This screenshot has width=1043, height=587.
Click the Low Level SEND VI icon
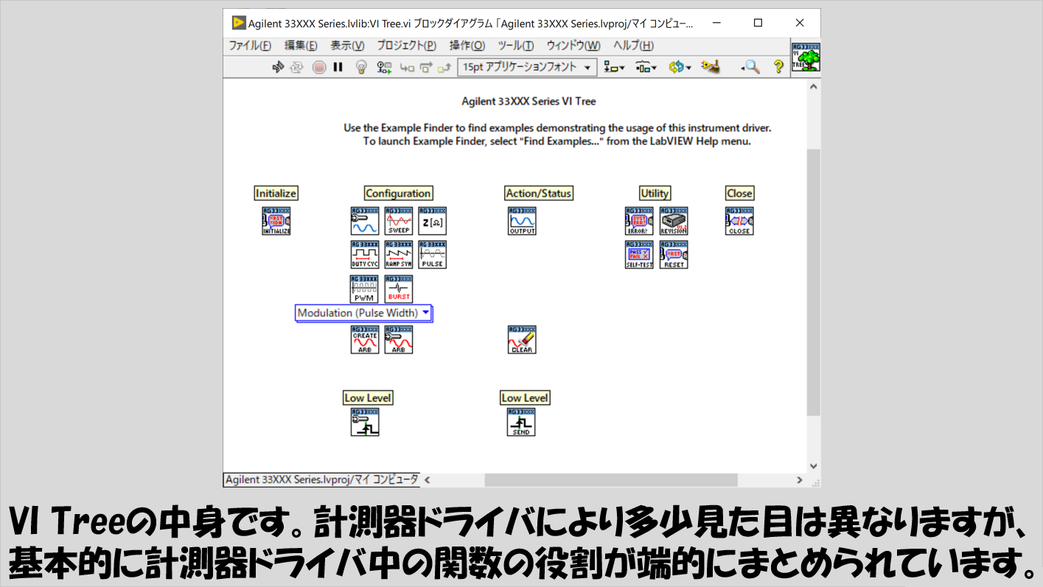[x=521, y=422]
